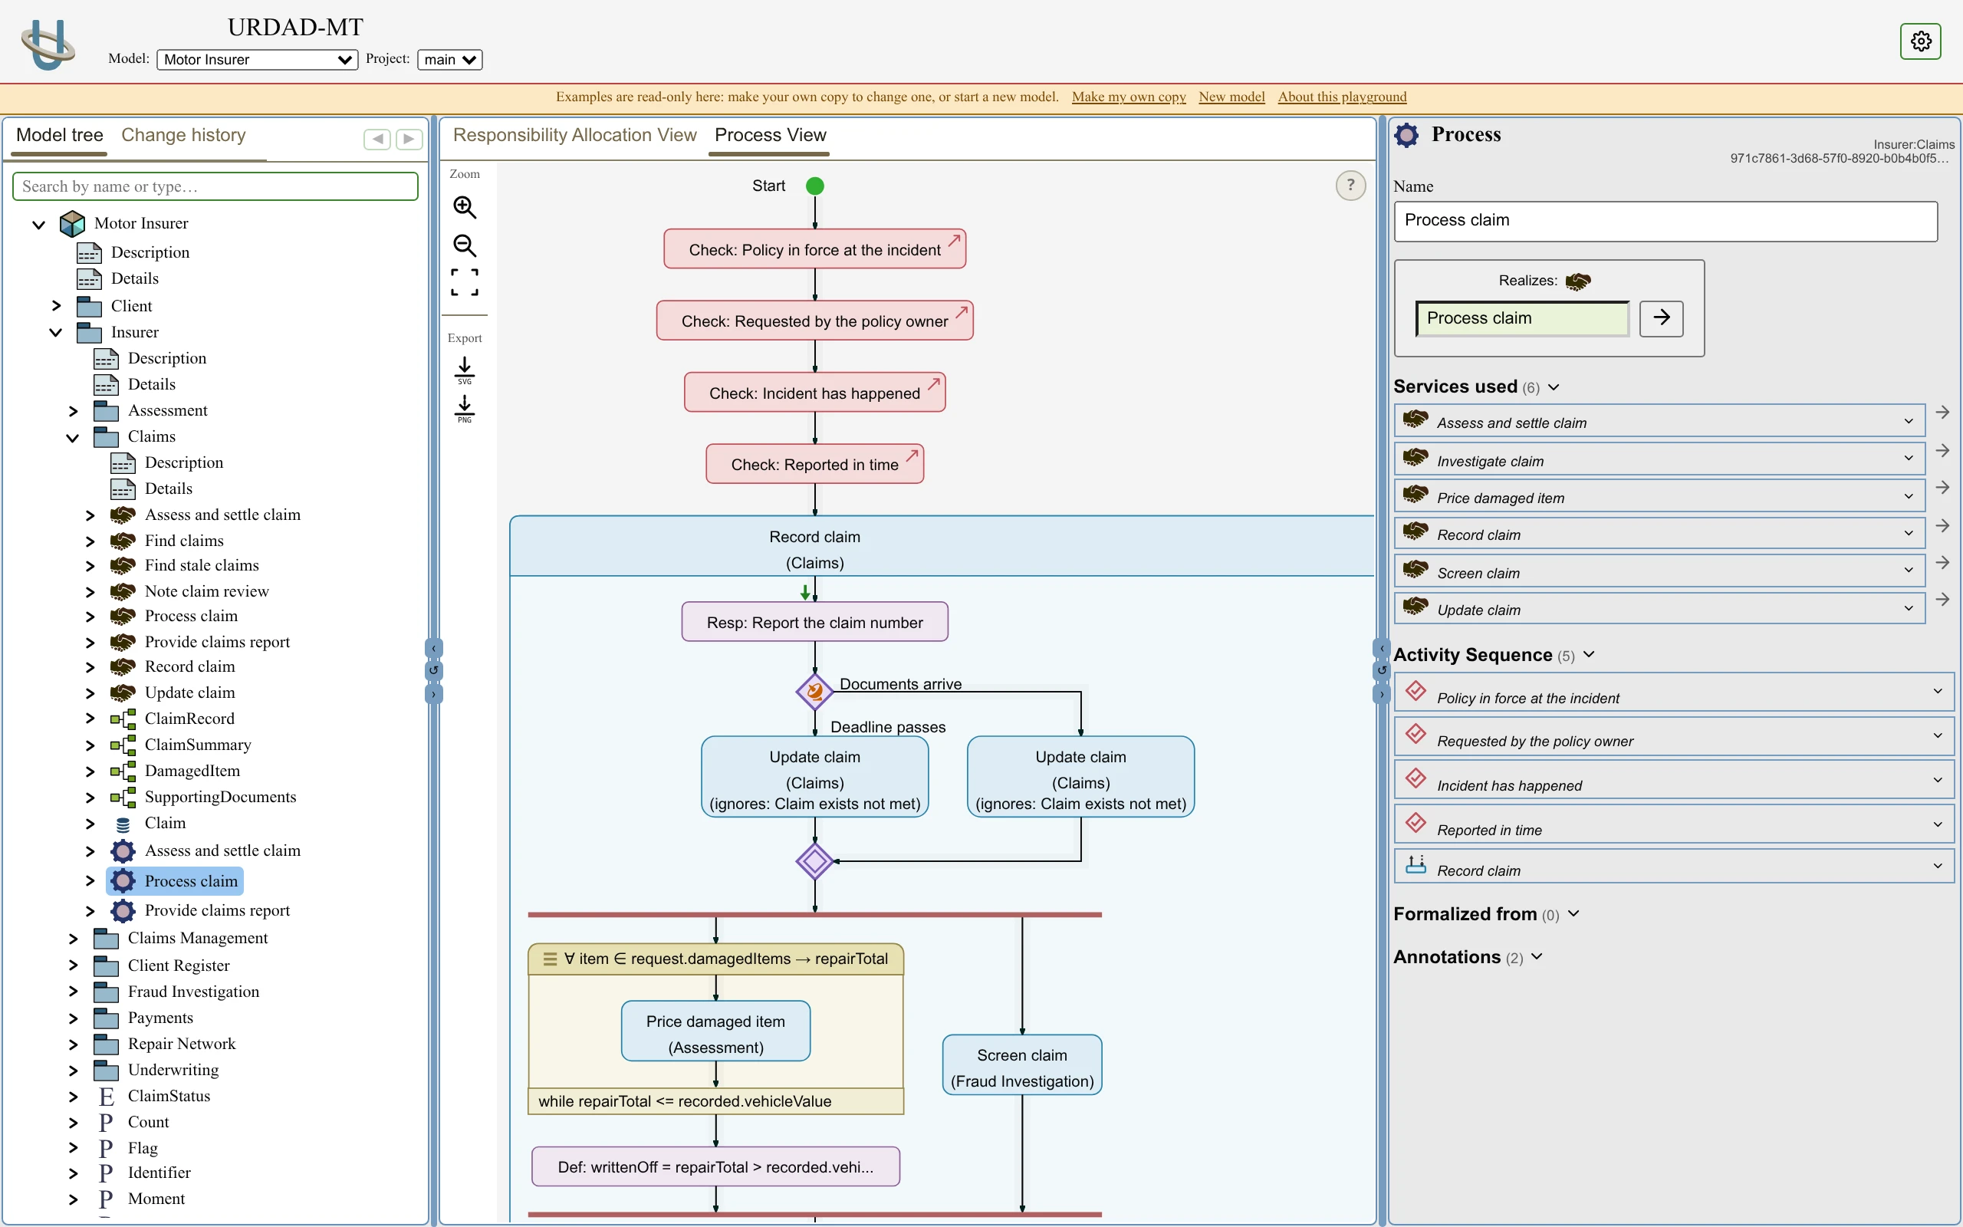This screenshot has height=1227, width=1963.
Task: Expand the Annotations section
Action: pos(1537,957)
